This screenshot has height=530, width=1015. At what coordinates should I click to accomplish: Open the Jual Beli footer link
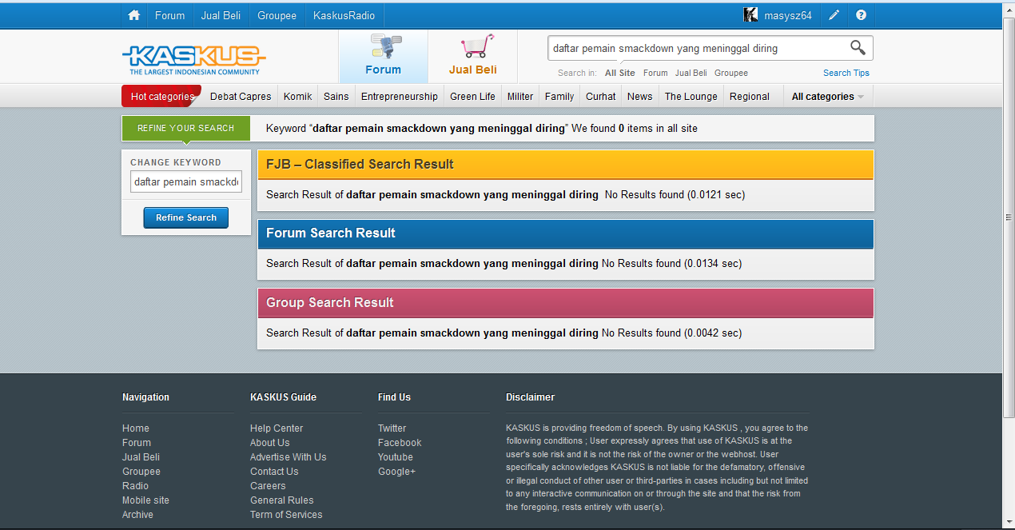click(x=141, y=457)
